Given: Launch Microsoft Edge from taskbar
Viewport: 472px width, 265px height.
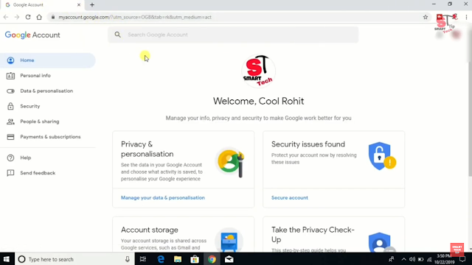Looking at the screenshot, I should click(161, 259).
